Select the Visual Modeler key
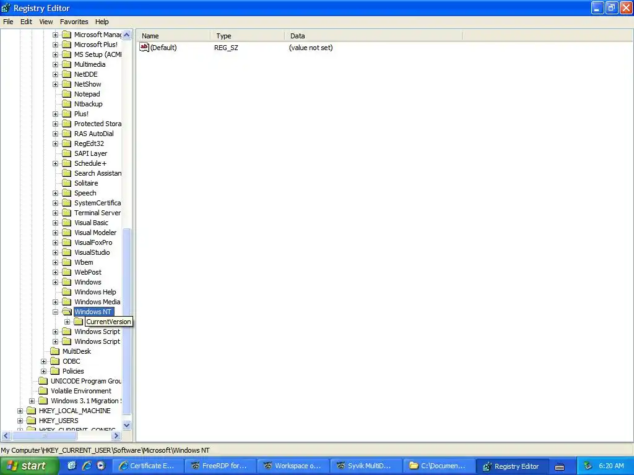 95,233
